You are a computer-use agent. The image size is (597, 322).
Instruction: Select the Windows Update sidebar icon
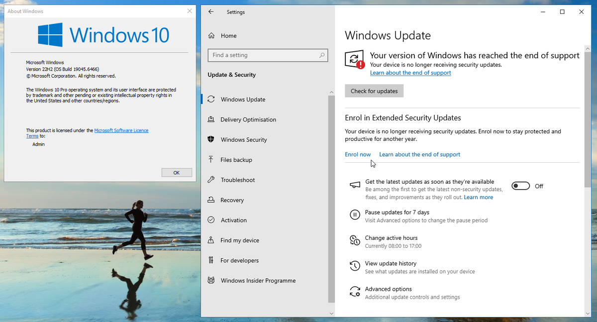(x=211, y=99)
